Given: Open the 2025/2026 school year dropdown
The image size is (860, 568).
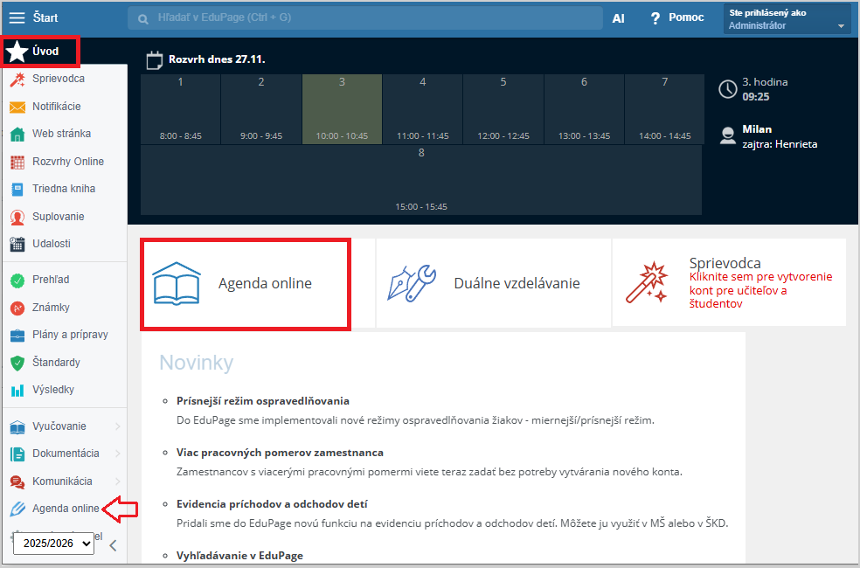Looking at the screenshot, I should (53, 544).
